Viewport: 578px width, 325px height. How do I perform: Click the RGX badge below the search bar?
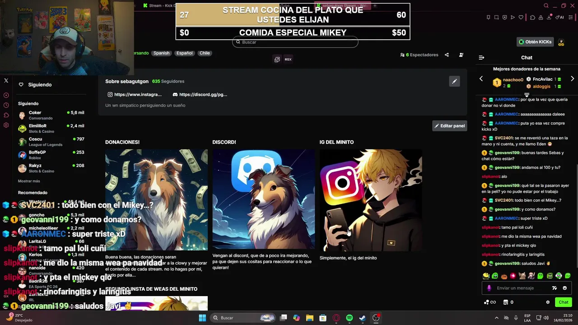pos(288,59)
